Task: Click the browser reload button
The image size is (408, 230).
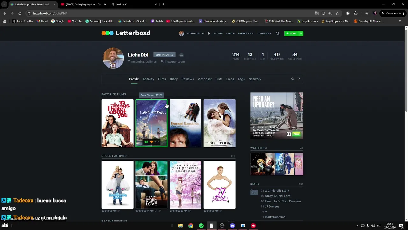Action: pos(20,13)
